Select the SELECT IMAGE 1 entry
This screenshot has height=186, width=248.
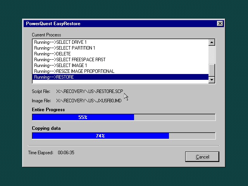[60, 65]
